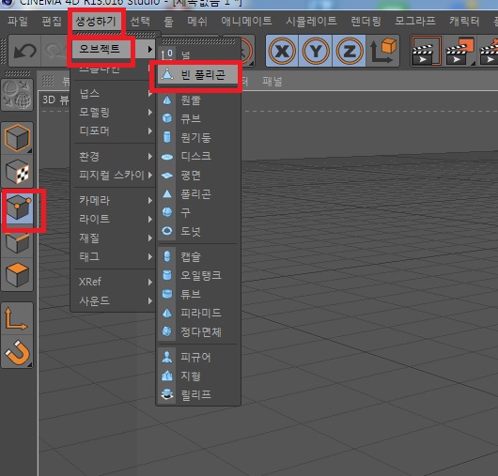Create a 평면 plane object

point(198,175)
